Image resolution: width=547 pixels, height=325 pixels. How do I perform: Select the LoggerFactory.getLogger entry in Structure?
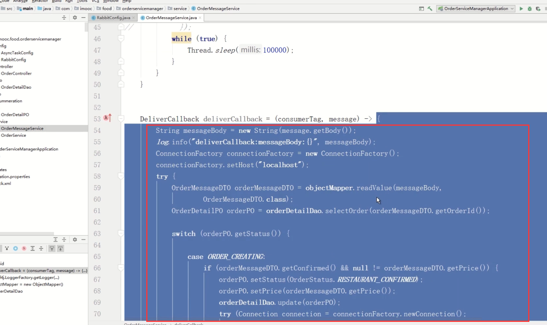(x=30, y=278)
